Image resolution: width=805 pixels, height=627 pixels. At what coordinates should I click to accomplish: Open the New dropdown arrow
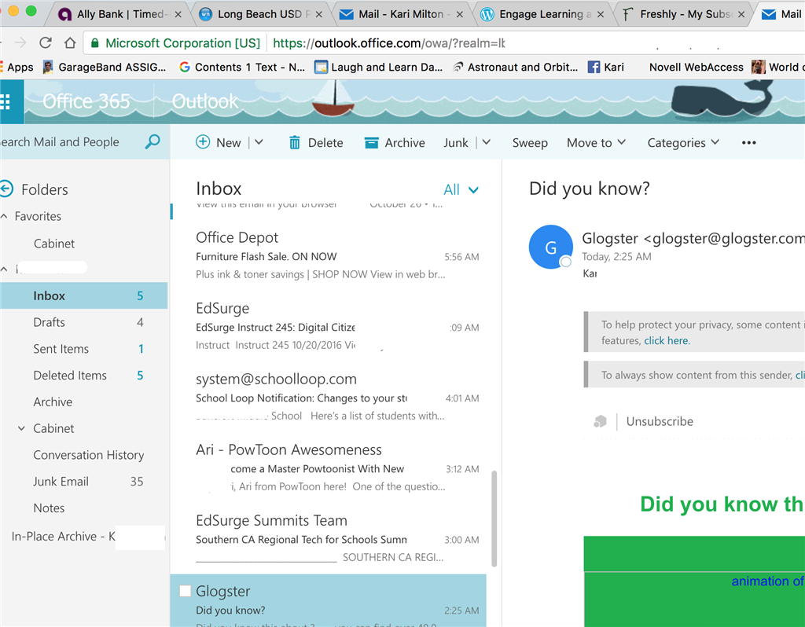pyautogui.click(x=259, y=142)
